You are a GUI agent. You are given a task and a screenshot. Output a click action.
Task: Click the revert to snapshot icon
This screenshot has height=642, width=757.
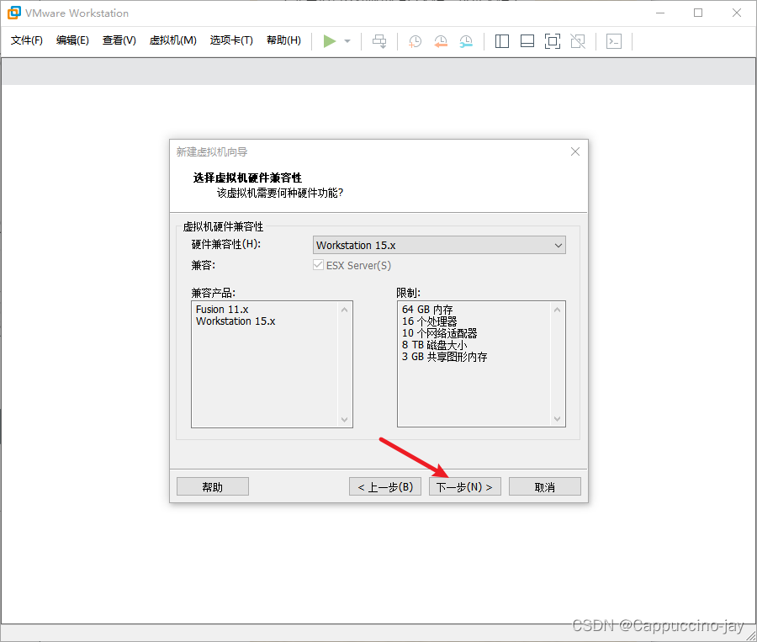[440, 41]
